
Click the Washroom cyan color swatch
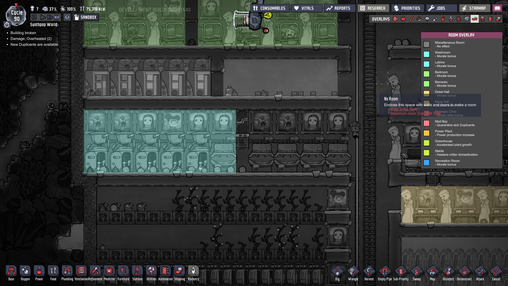click(427, 54)
